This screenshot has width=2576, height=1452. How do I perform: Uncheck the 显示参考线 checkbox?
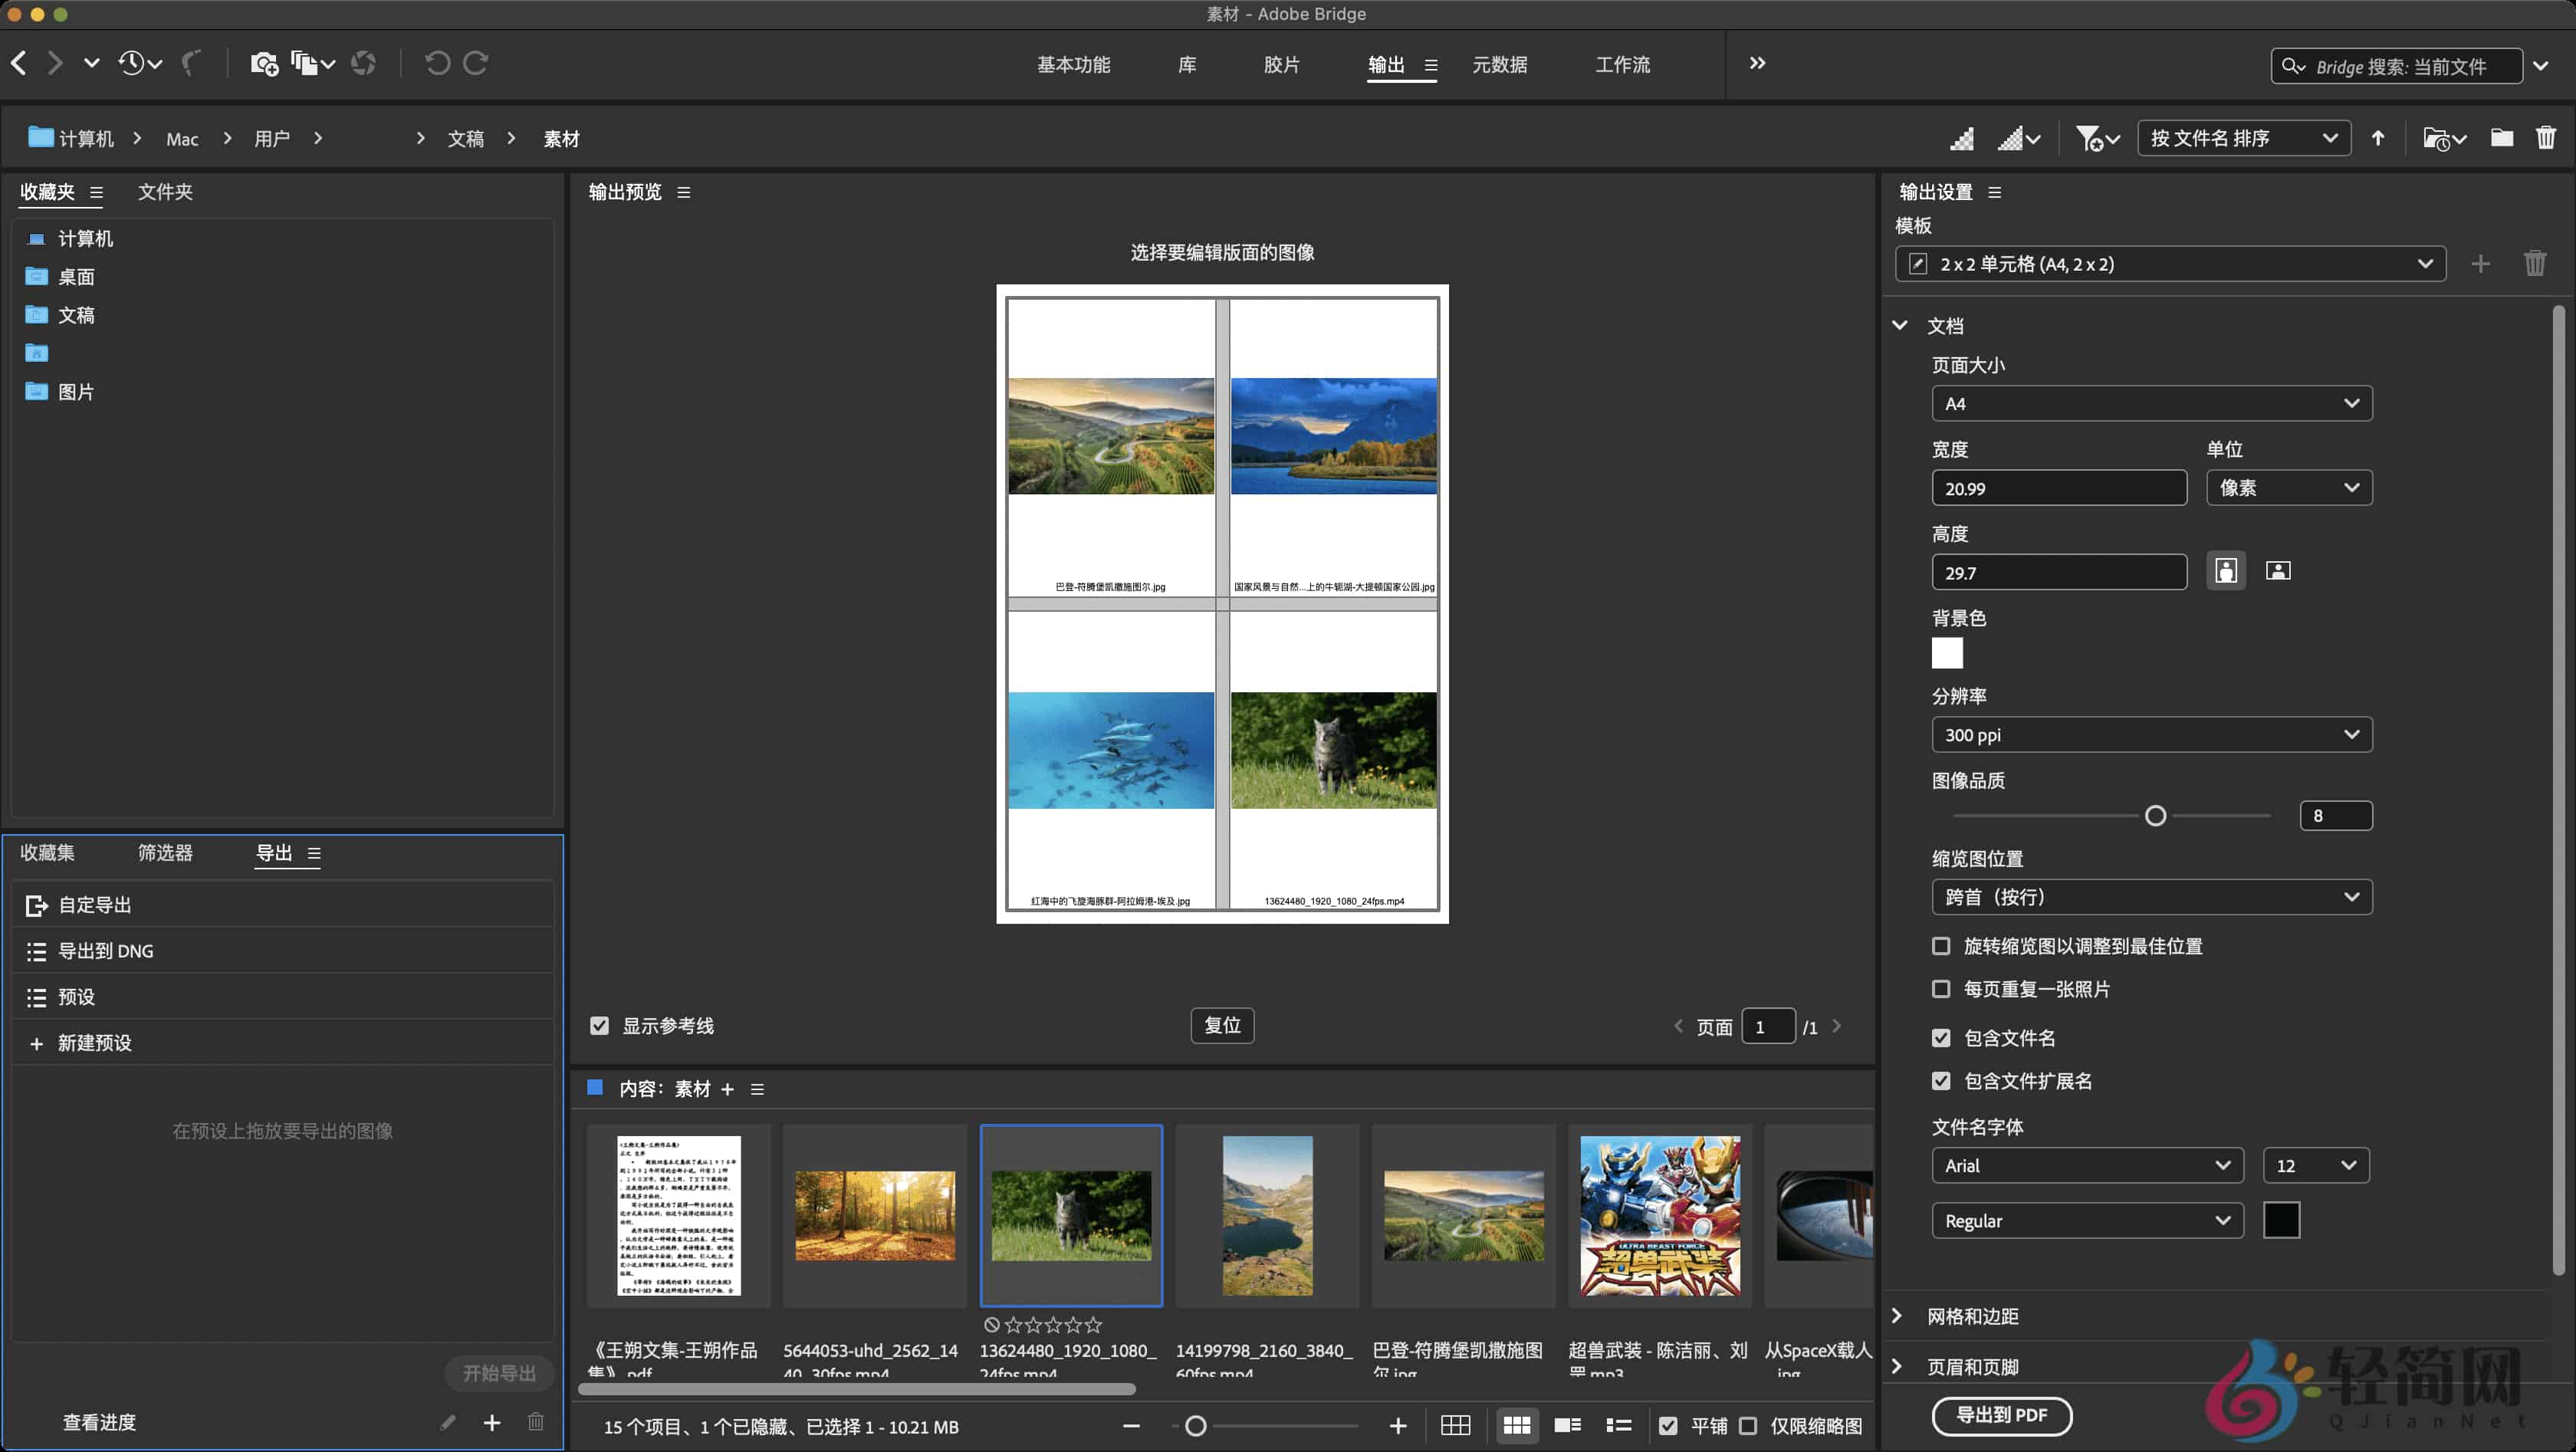(x=600, y=1025)
